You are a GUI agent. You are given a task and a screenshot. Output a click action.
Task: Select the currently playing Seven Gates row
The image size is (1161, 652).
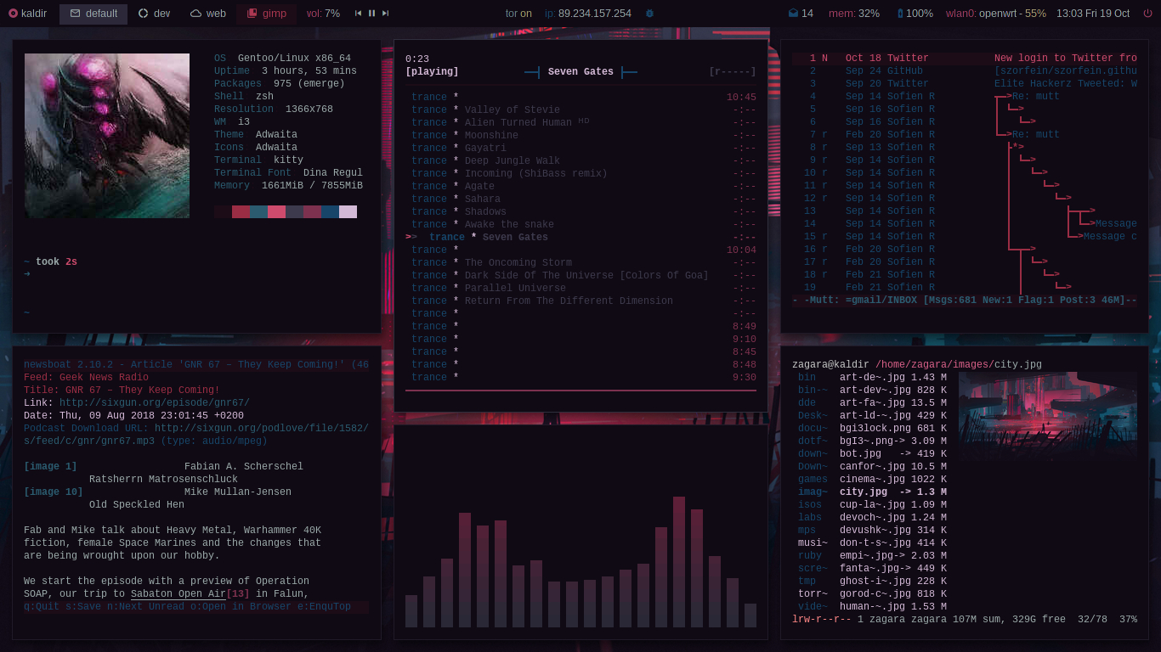tap(580, 237)
